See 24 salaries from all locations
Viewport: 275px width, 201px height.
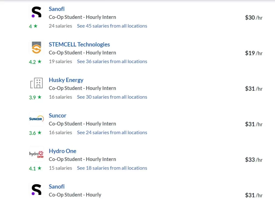coord(112,132)
